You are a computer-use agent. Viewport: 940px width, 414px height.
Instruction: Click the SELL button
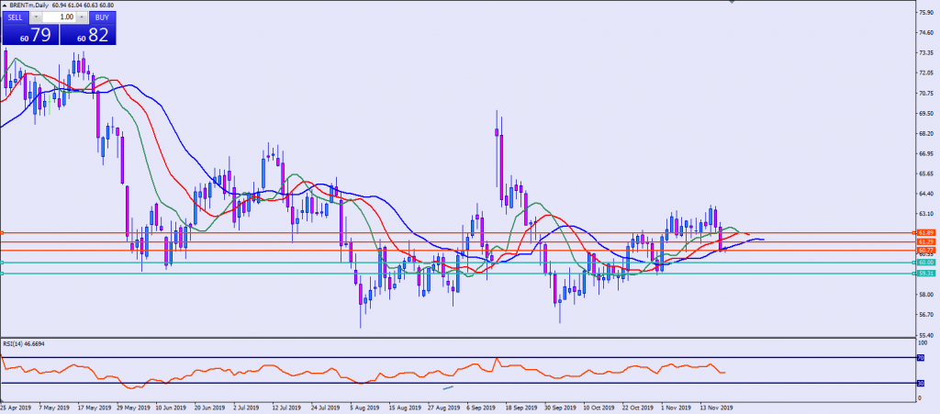(x=17, y=17)
